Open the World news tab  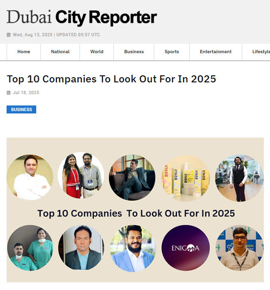[x=96, y=52]
